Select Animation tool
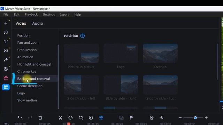 [x=25, y=57]
